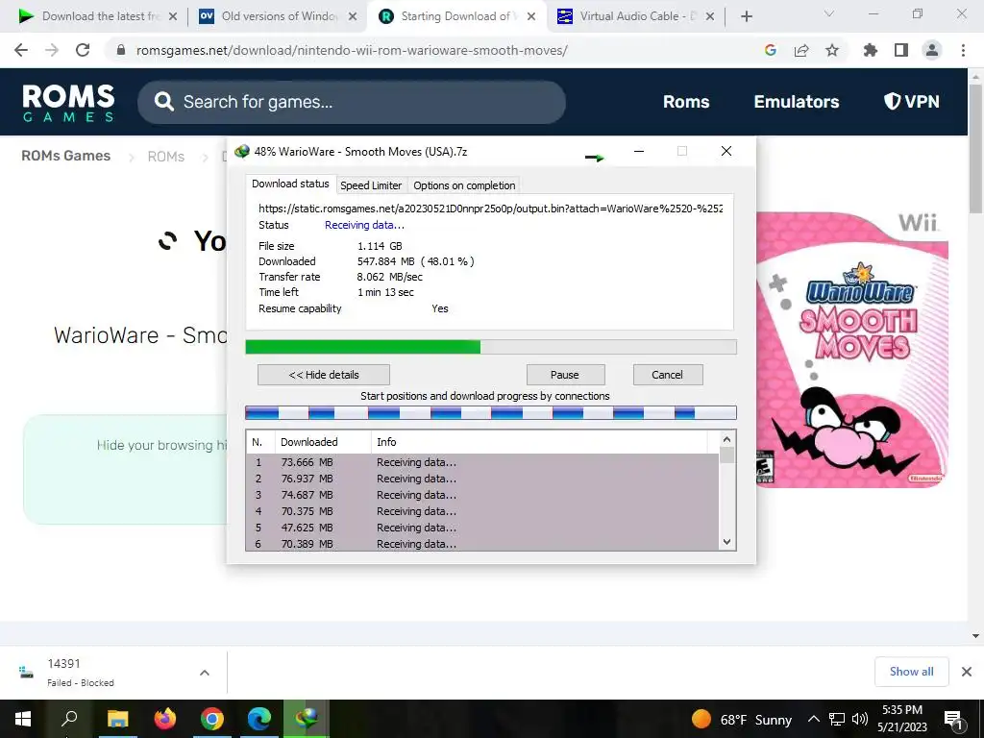984x738 pixels.
Task: Click Search for games field
Action: pyautogui.click(x=352, y=102)
